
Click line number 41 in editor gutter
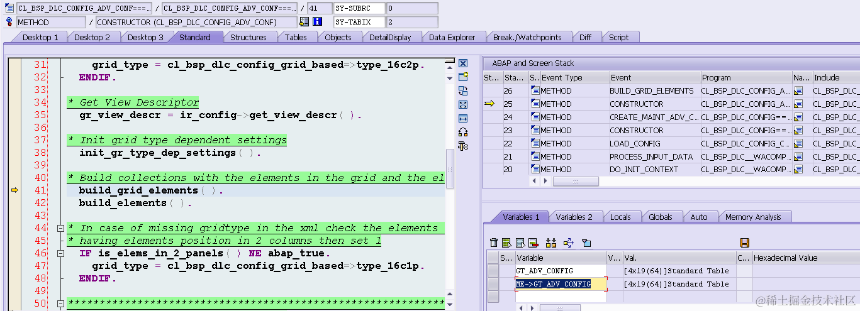[x=40, y=190]
